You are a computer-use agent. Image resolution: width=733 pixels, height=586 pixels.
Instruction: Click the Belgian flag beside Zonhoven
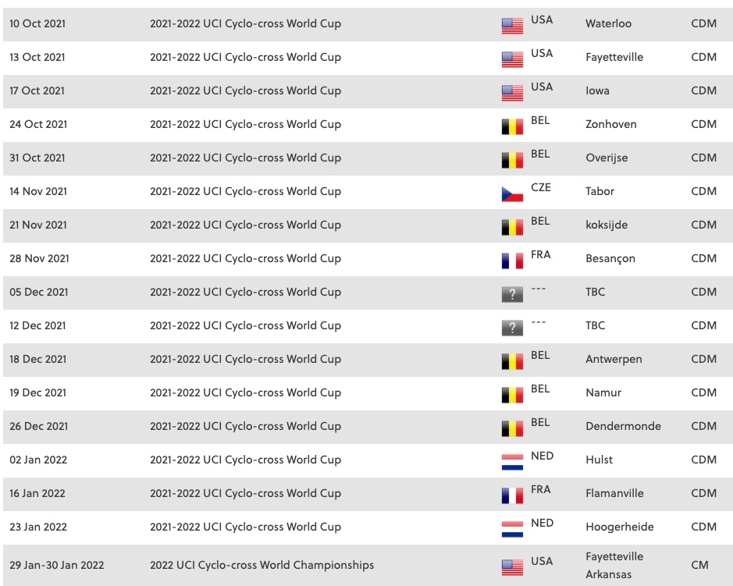click(512, 126)
